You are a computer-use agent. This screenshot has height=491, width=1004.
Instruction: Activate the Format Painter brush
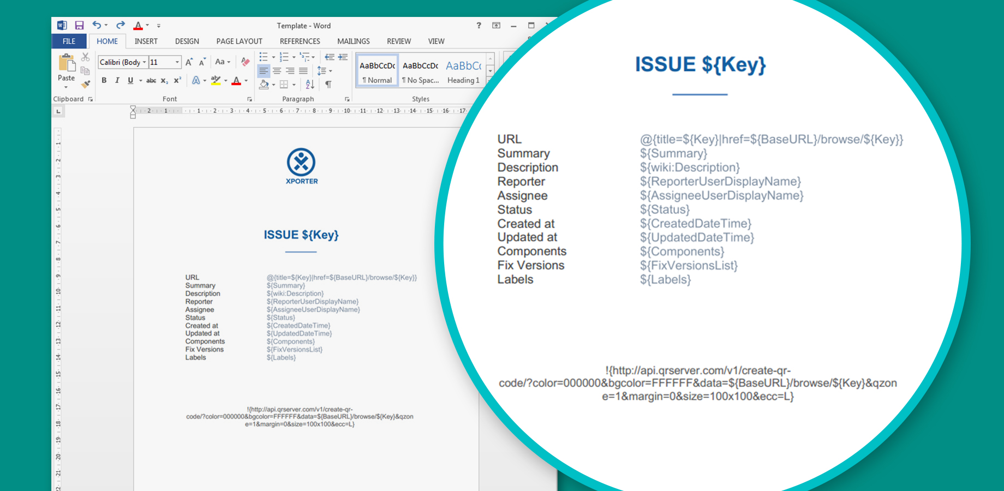85,84
